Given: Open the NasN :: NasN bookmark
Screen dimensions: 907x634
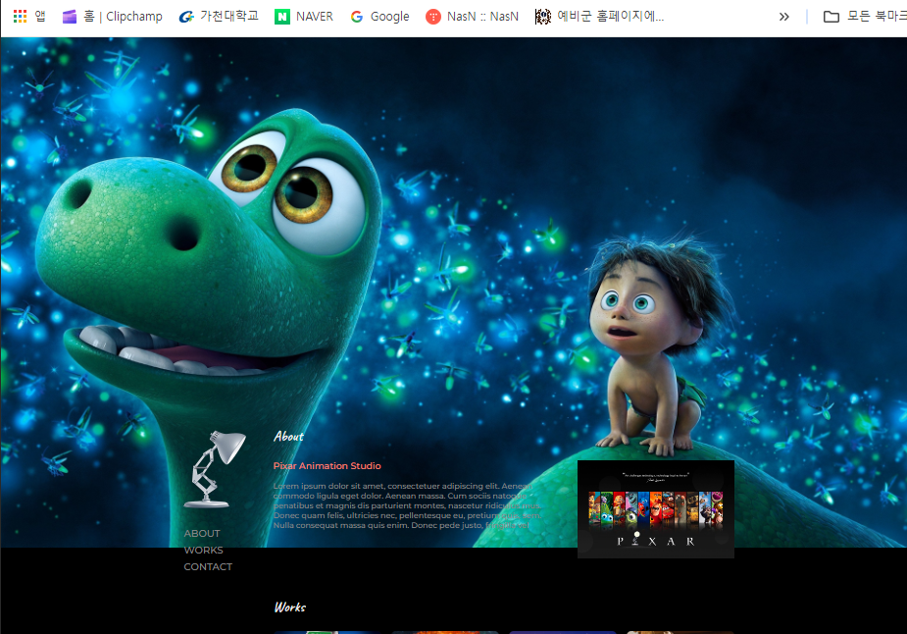Looking at the screenshot, I should click(472, 17).
